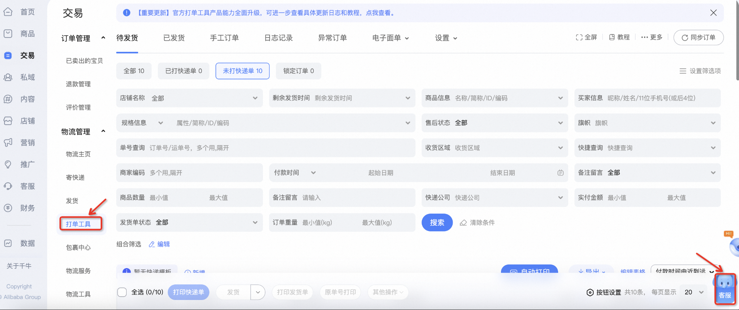The height and width of the screenshot is (310, 739).
Task: Click the 买家信息 input field
Action: [647, 98]
